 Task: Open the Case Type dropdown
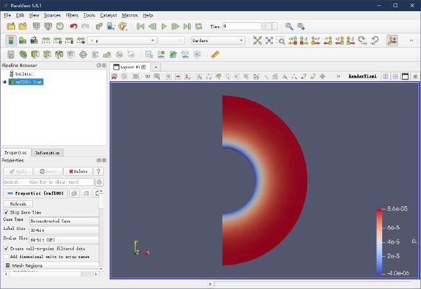(x=64, y=221)
